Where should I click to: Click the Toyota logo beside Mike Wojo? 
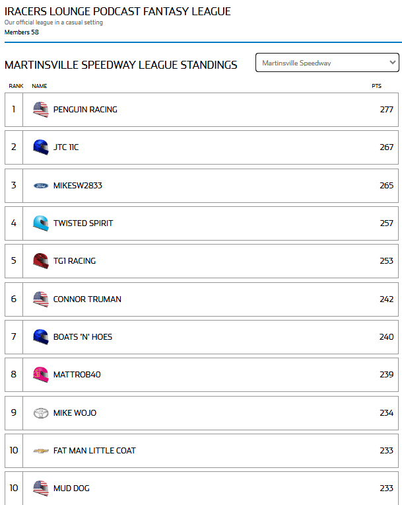pyautogui.click(x=41, y=413)
